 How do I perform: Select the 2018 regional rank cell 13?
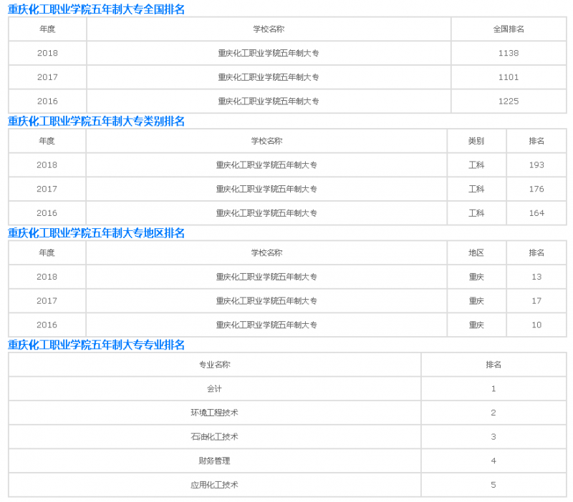(x=536, y=277)
